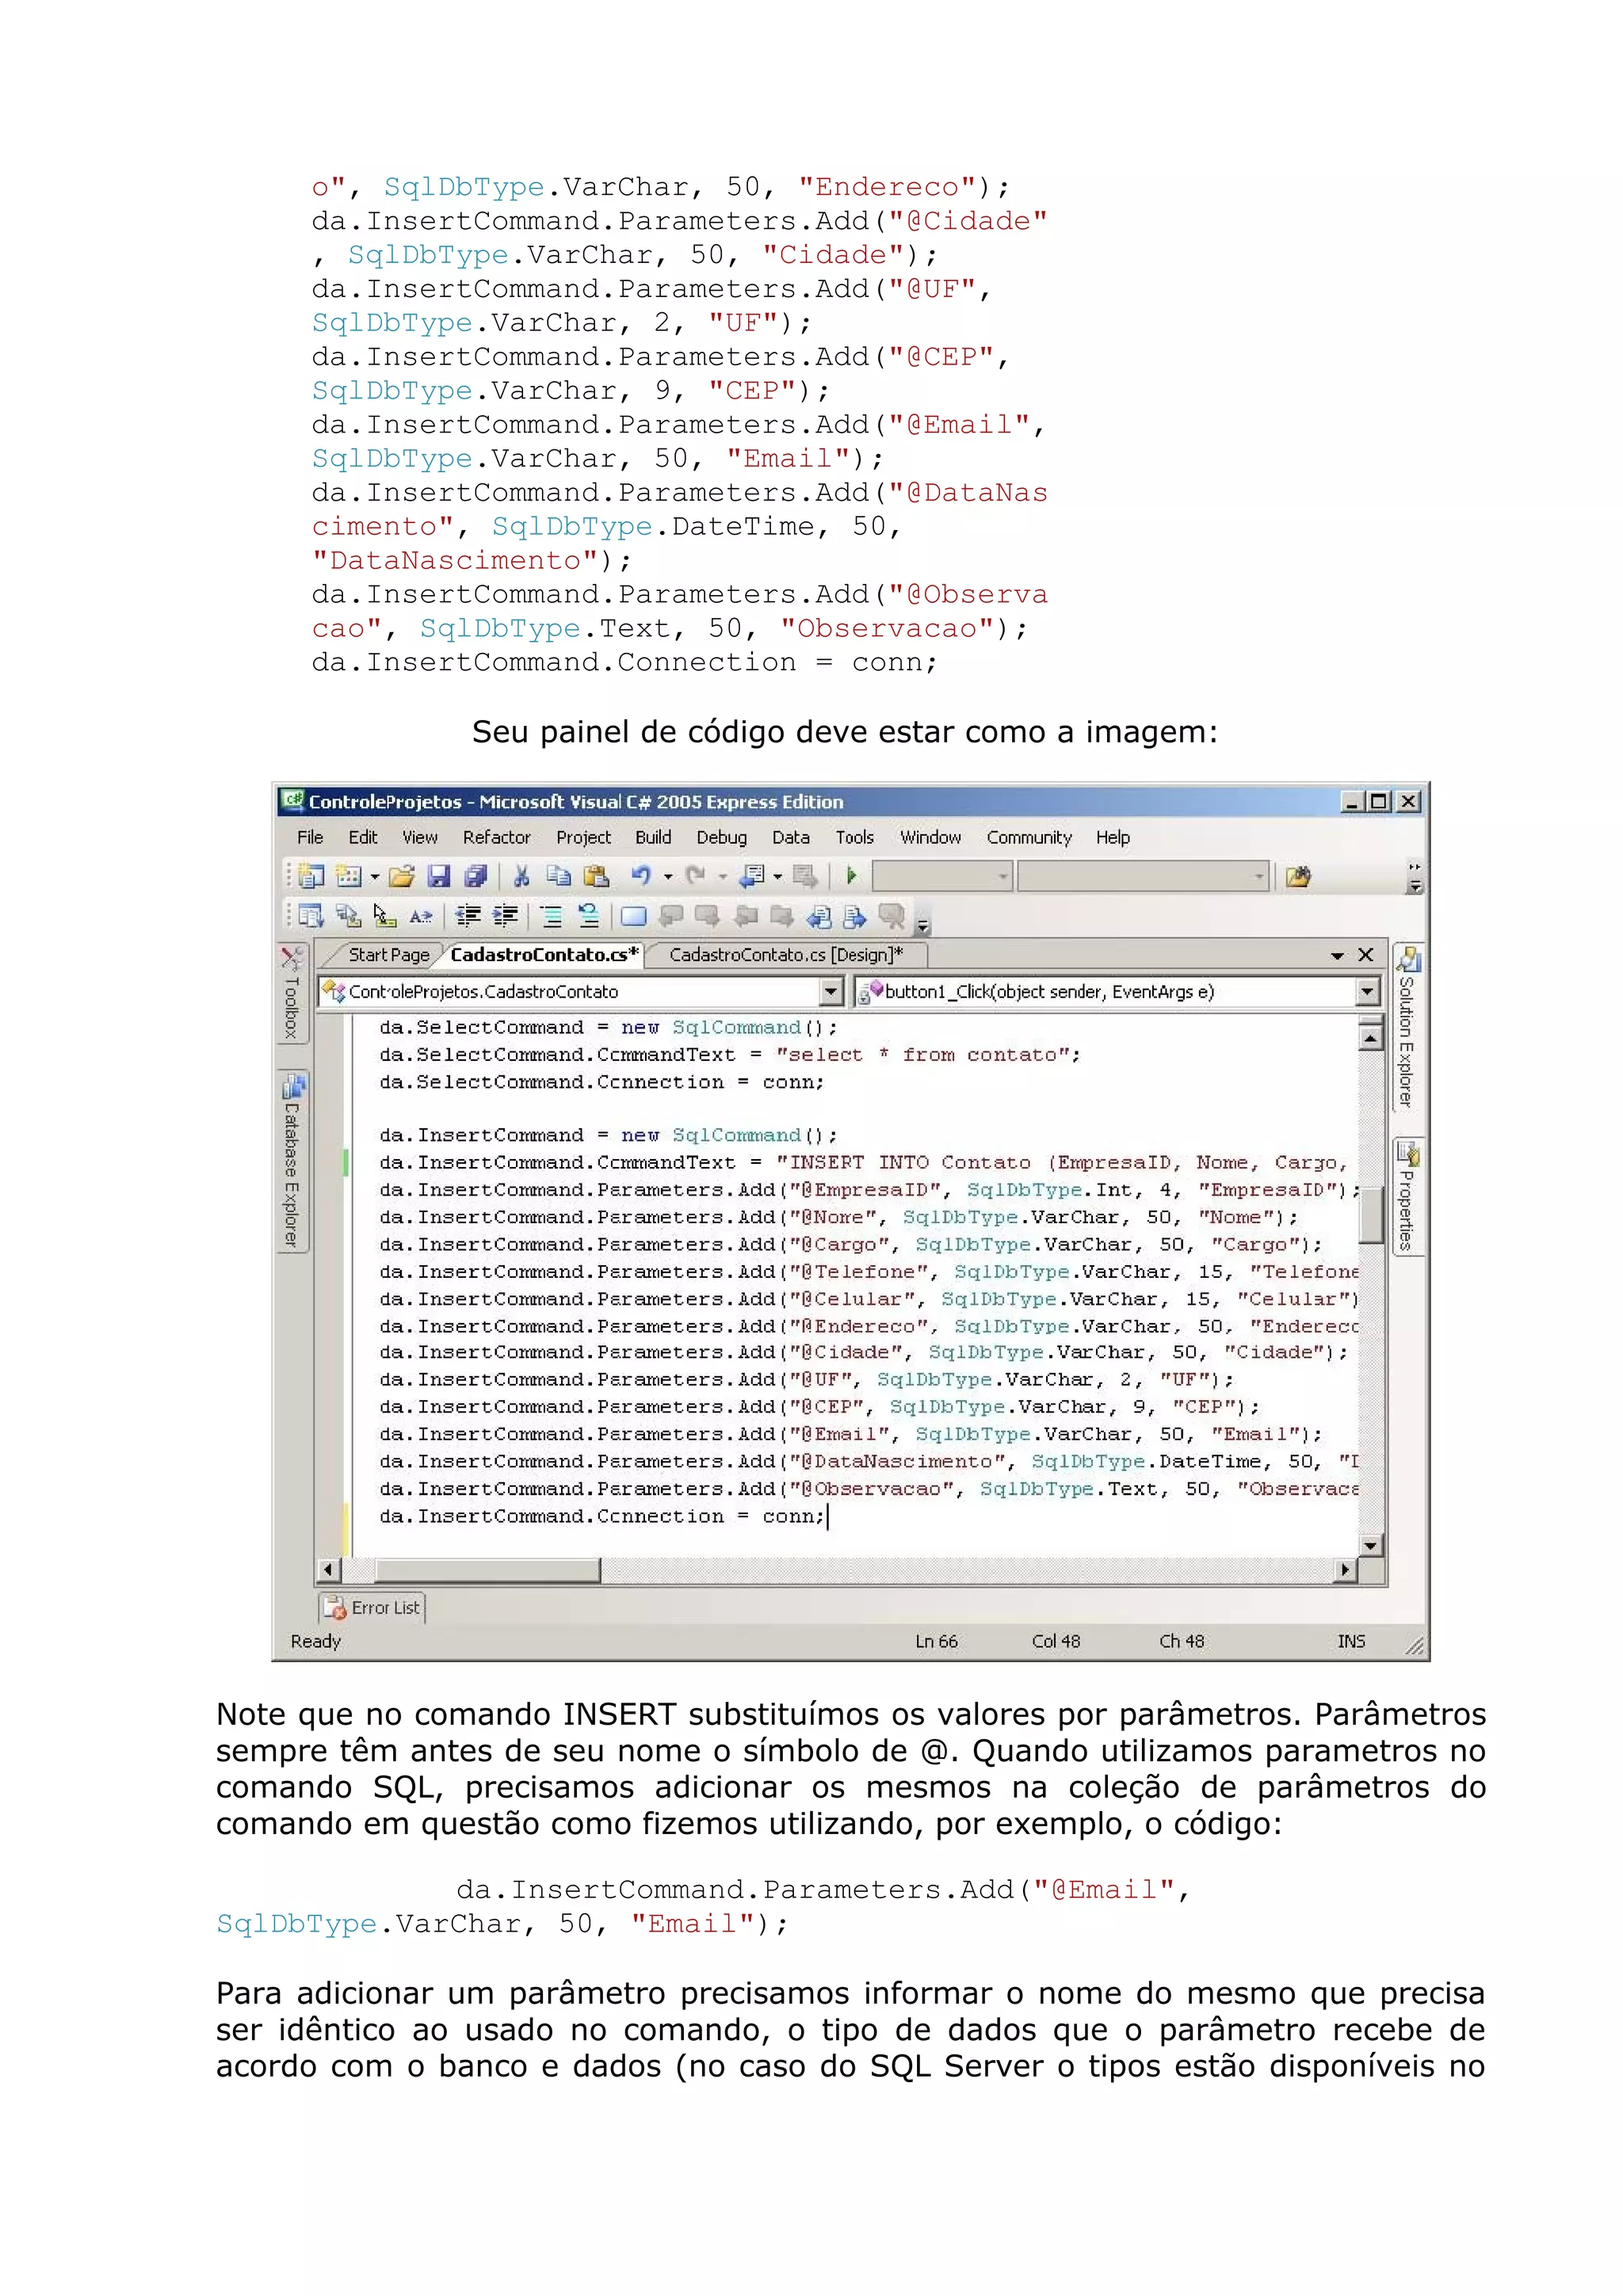Click the Navigate Forward icon
1623x2296 pixels.
[804, 877]
